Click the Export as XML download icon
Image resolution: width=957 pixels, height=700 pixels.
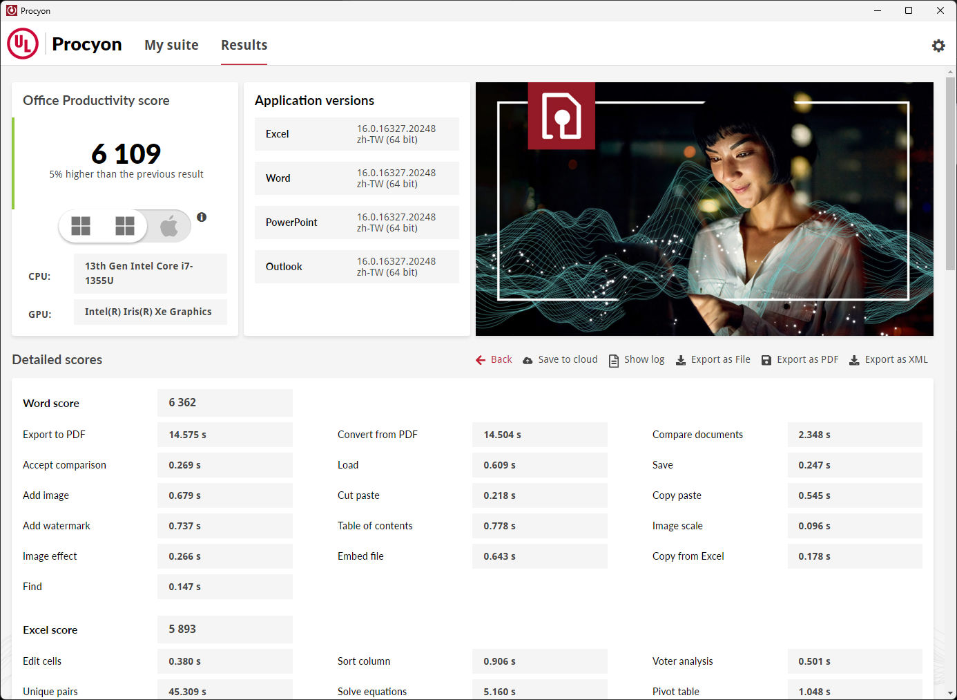click(854, 360)
